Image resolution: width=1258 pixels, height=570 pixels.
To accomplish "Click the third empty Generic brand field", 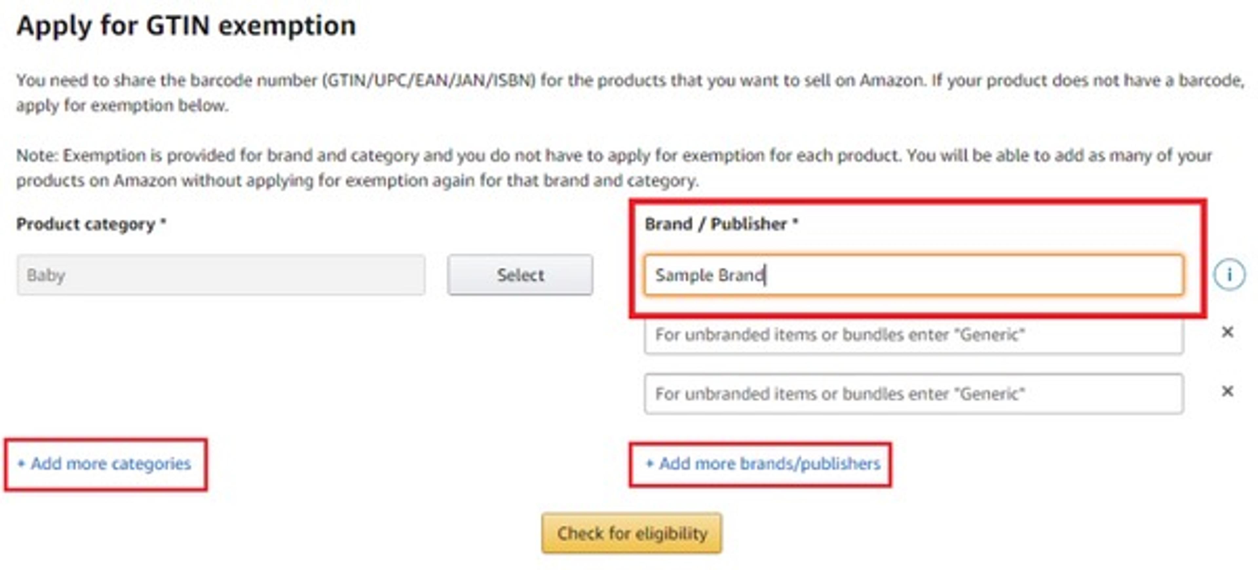I will pyautogui.click(x=913, y=394).
